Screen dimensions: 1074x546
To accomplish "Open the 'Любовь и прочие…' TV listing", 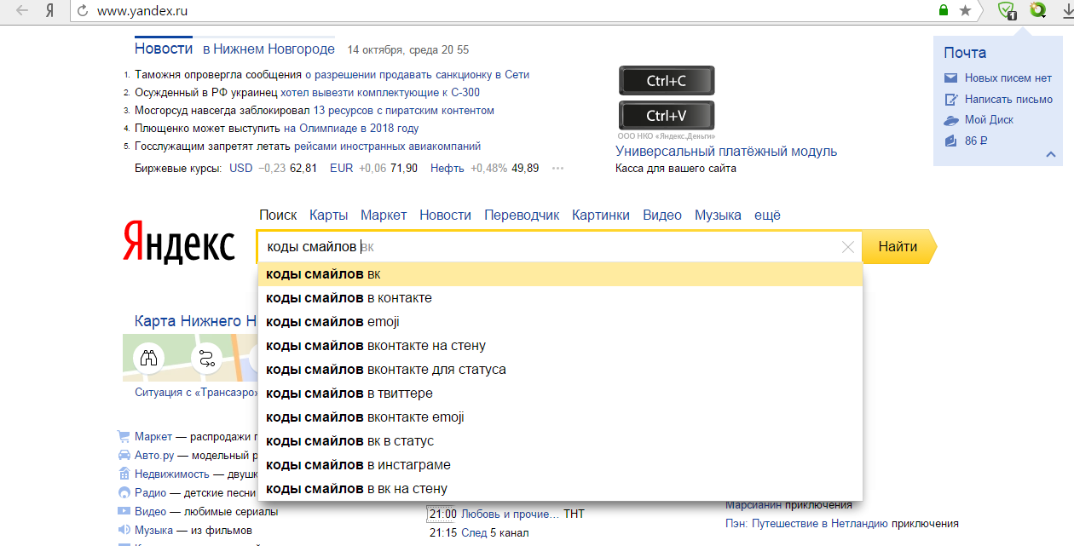I will point(511,514).
